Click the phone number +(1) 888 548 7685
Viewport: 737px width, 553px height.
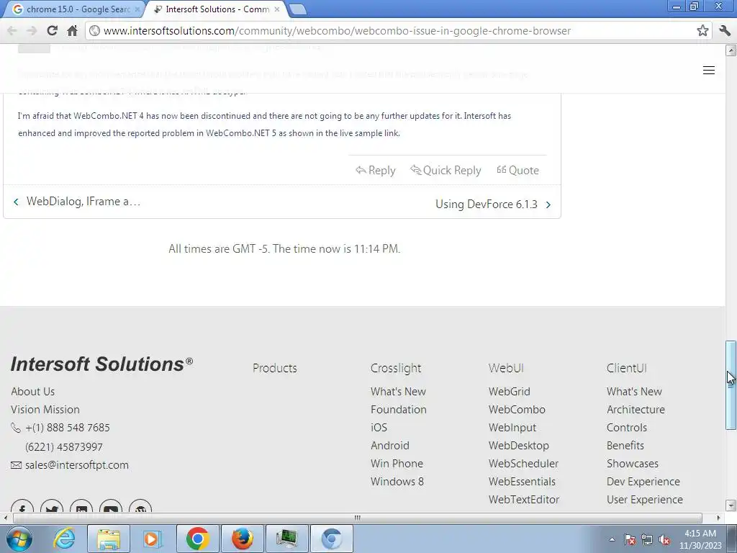pos(67,428)
